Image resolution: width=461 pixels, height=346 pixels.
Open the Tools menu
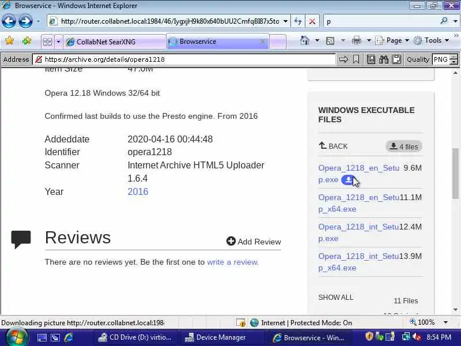pos(431,40)
